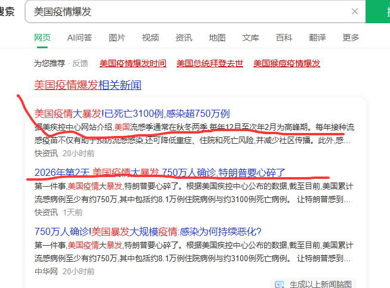Click source text 快资讯 1天前
The height and width of the screenshot is (288, 390).
58,212
